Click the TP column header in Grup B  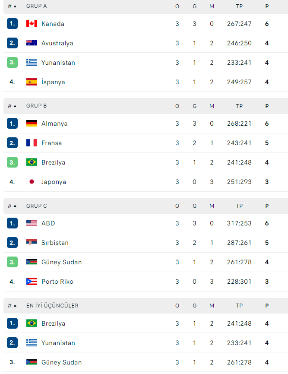tap(239, 106)
